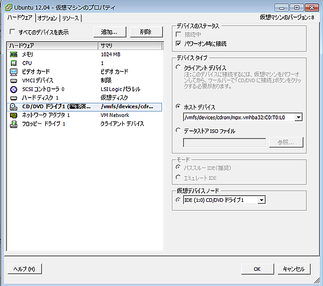This screenshot has height=286, width=323.
Task: Select パススルー IDE (推奨) radio button
Action: click(178, 167)
